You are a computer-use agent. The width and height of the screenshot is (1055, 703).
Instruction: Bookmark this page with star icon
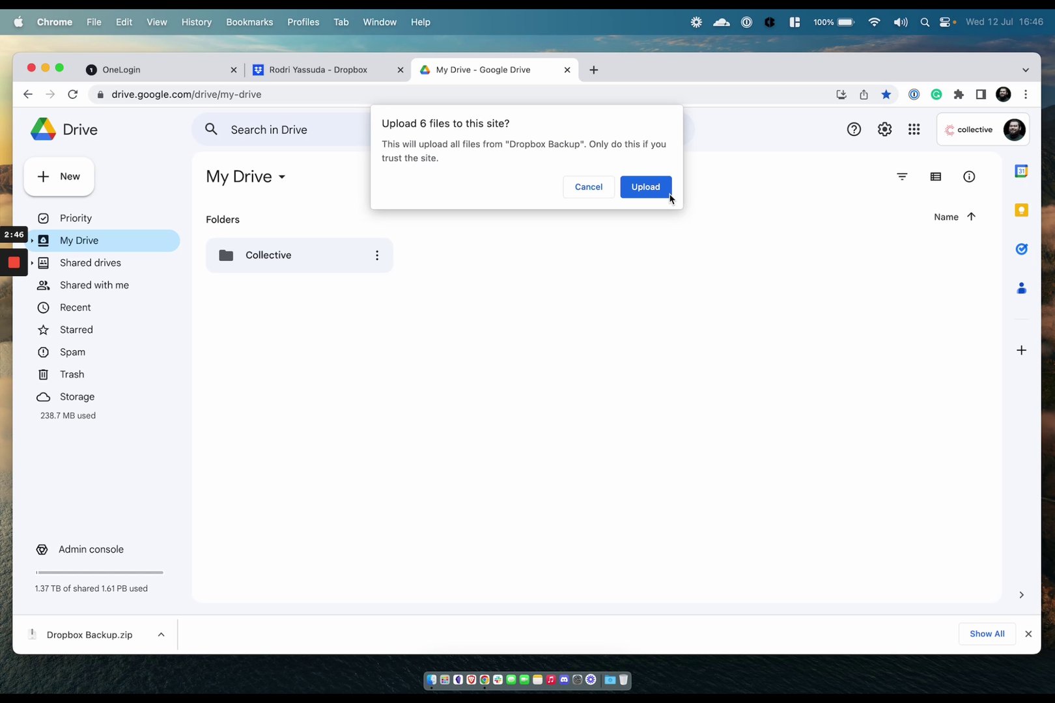pos(886,94)
